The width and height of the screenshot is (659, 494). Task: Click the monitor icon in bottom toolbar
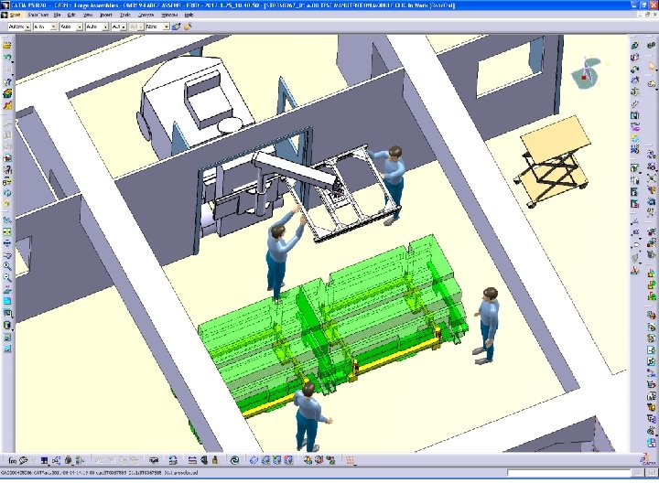pyautogui.click(x=44, y=461)
